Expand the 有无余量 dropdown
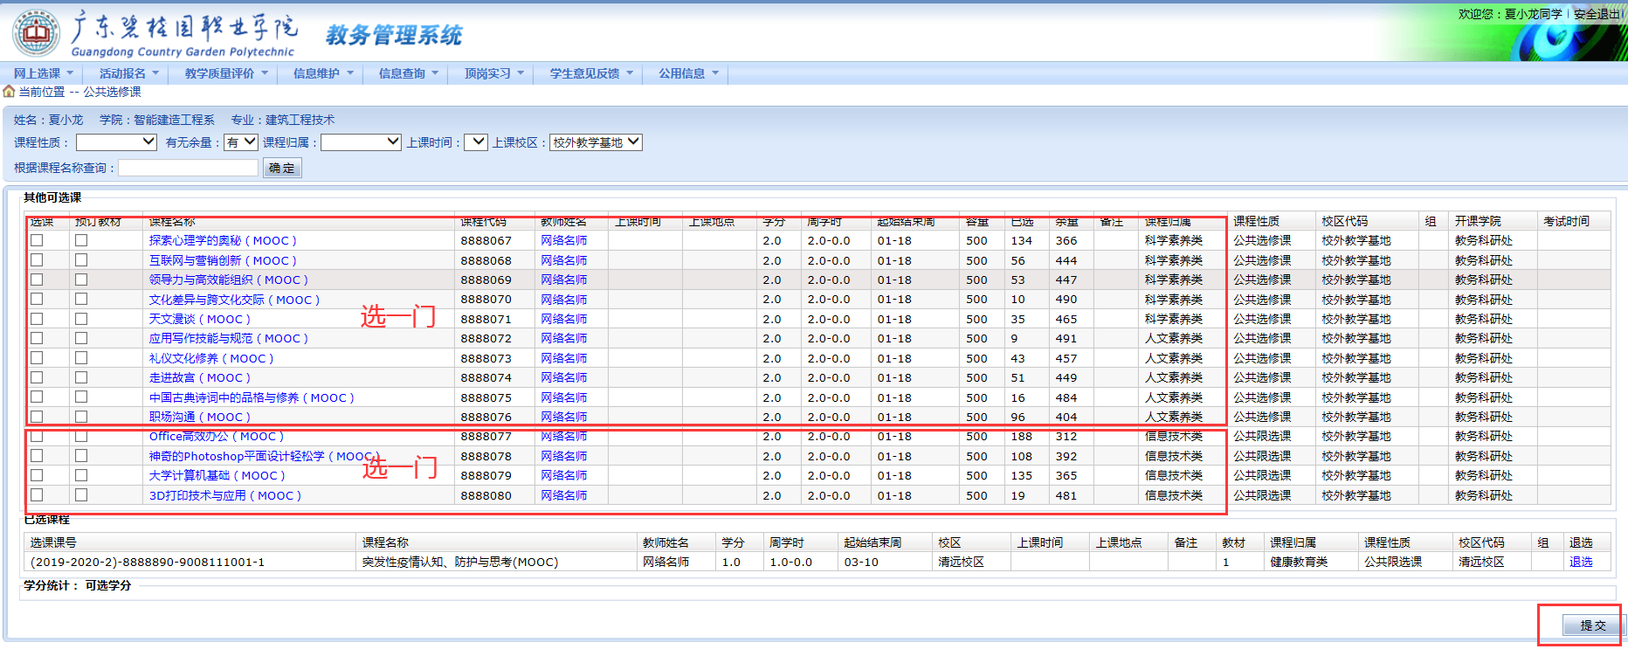The height and width of the screenshot is (656, 1628). pos(240,142)
